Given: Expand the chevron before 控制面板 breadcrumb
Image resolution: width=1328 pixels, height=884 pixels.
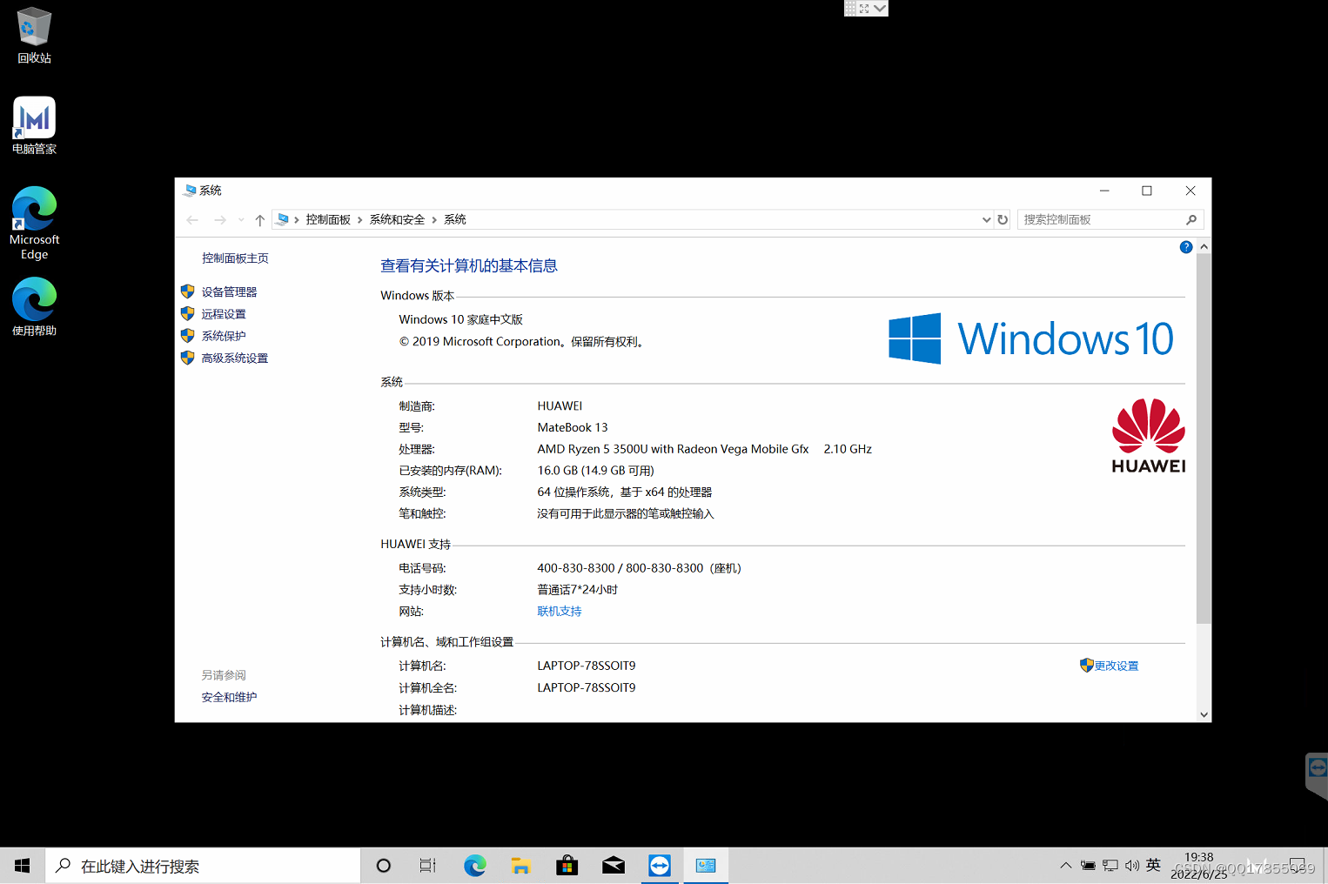Looking at the screenshot, I should point(297,220).
